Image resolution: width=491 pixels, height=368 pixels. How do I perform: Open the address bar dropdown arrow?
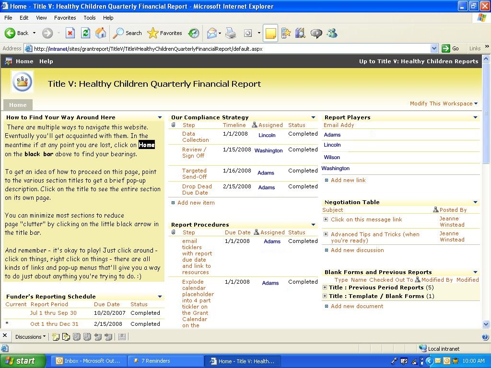coord(434,48)
